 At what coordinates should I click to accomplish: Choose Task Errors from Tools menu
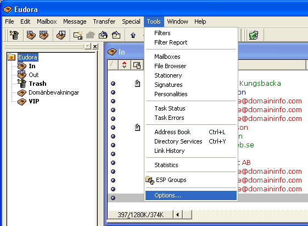point(191,118)
